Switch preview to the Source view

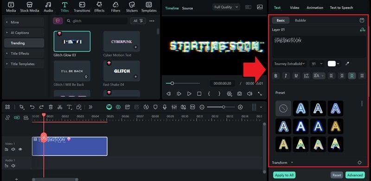[187, 8]
